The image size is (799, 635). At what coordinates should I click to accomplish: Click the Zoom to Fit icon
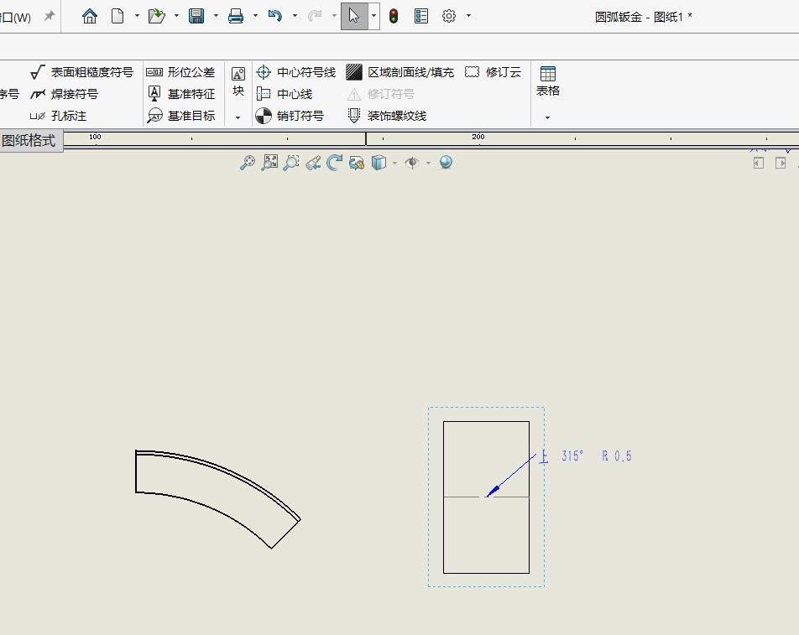pos(269,163)
